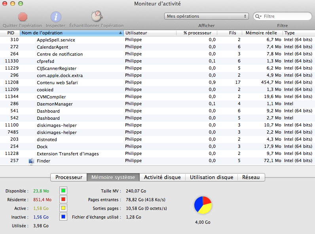The width and height of the screenshot is (315, 234).
Task: Sort by Utilisateur column header
Action: click(150, 33)
